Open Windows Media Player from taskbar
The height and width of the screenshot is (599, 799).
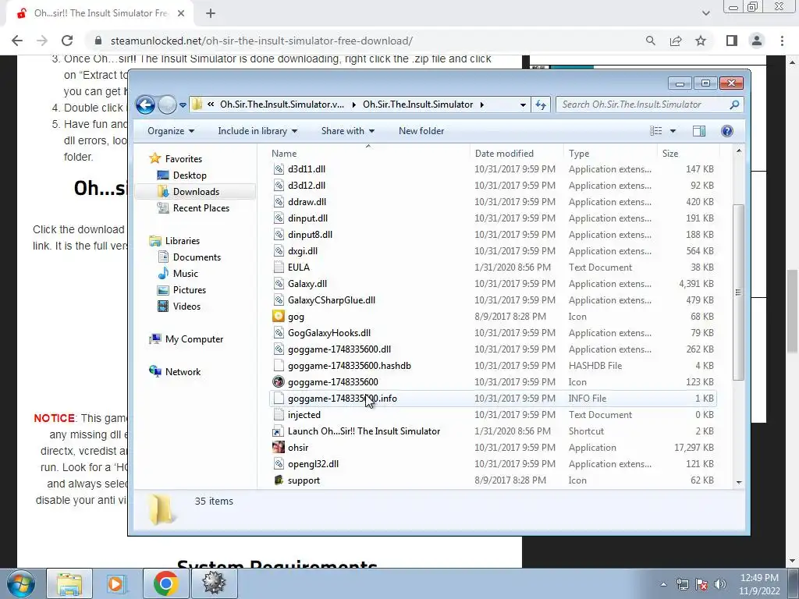point(115,583)
